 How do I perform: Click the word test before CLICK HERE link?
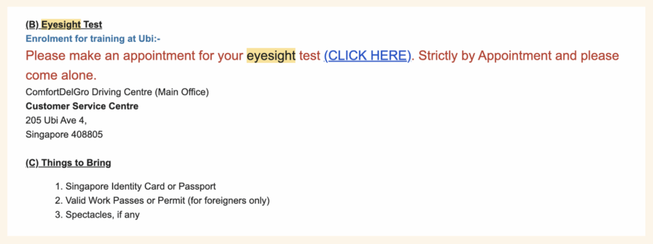pyautogui.click(x=309, y=56)
